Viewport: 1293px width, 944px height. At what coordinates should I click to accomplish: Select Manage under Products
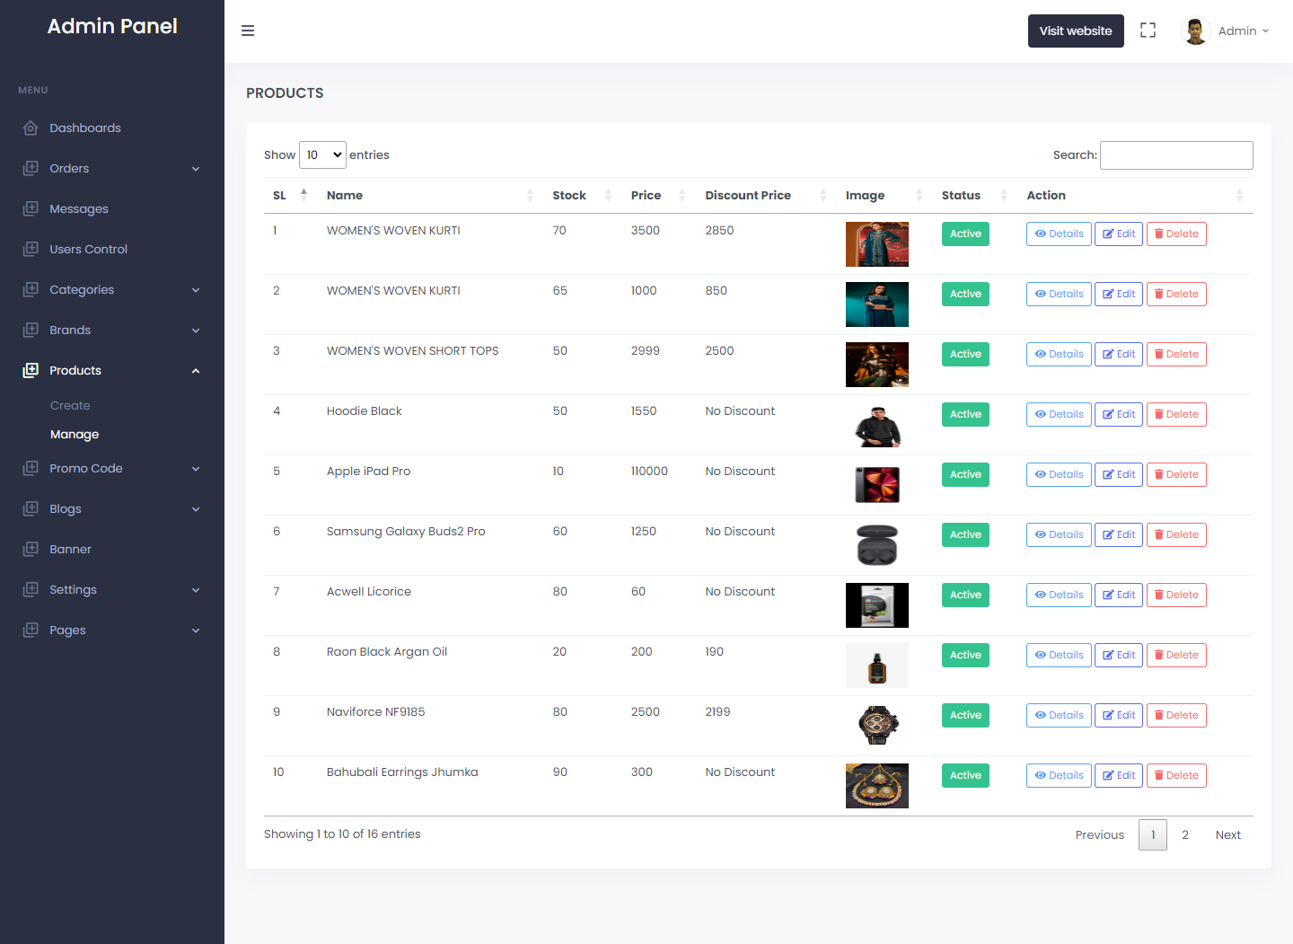click(x=75, y=434)
